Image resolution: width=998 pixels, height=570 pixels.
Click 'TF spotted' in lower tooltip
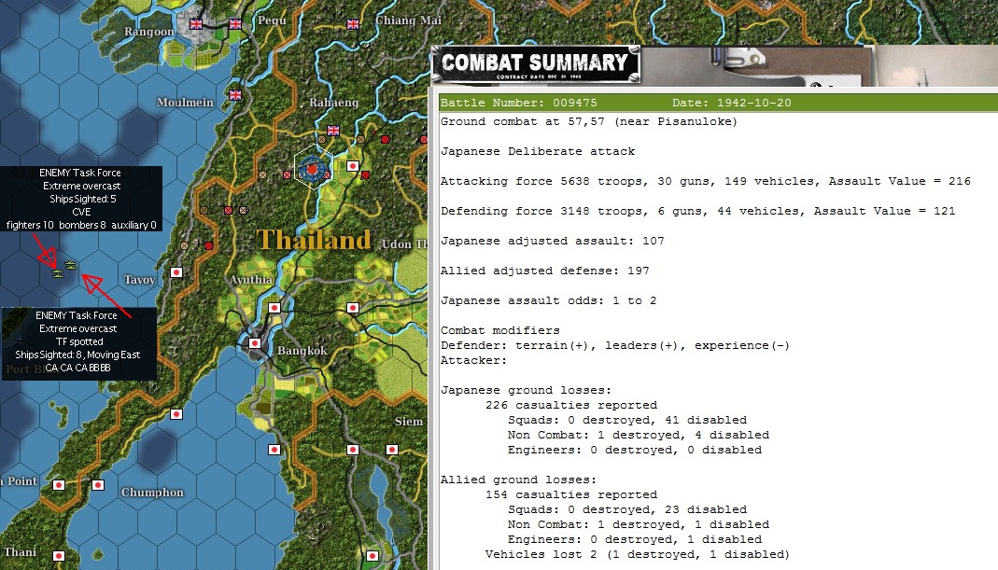click(x=79, y=341)
